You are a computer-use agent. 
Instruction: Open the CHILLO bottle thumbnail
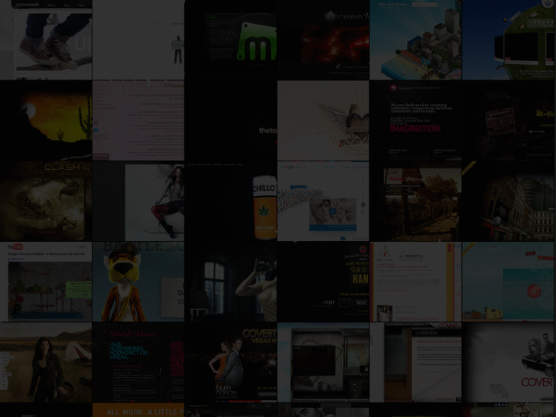231,201
